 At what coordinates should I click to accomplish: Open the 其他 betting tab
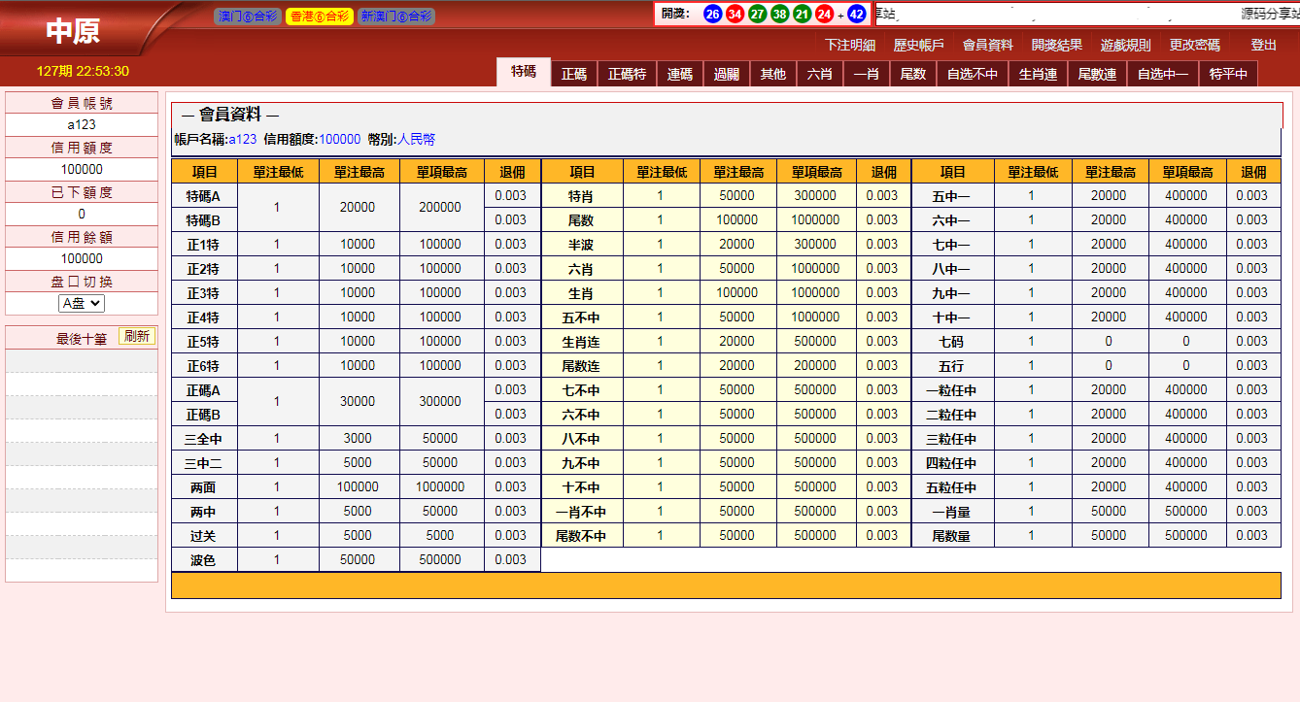click(x=773, y=74)
